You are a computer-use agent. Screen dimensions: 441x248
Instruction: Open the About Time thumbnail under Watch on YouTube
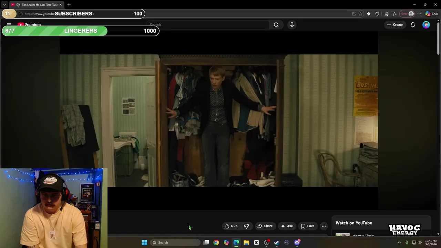(x=343, y=235)
